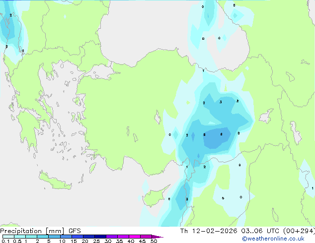Pick the 15–20 mm legend color swatch
Image resolution: width=315 pixels, height=243 pixels.
[x=78, y=237]
